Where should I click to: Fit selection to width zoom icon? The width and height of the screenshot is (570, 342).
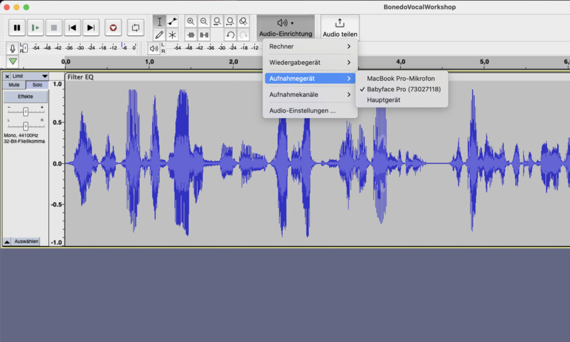coord(217,22)
